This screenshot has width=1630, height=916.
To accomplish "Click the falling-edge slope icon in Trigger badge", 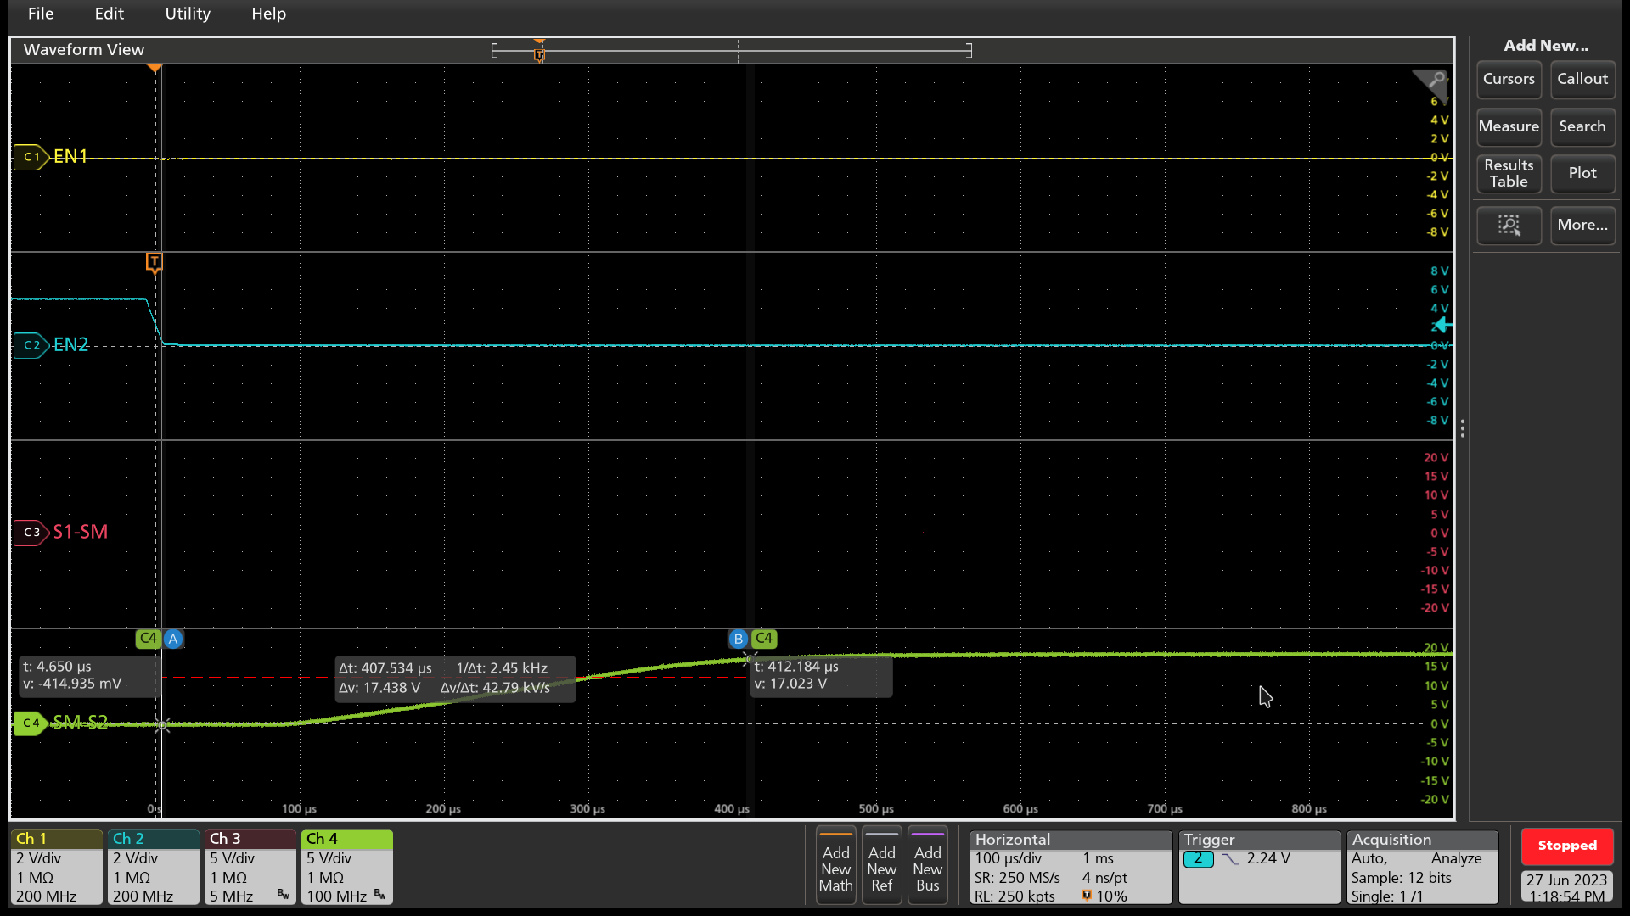I will [x=1232, y=858].
